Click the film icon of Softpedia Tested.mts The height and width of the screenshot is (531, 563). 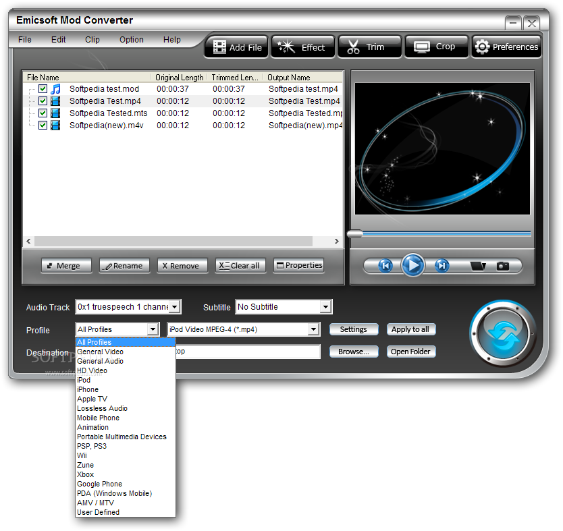click(x=55, y=113)
